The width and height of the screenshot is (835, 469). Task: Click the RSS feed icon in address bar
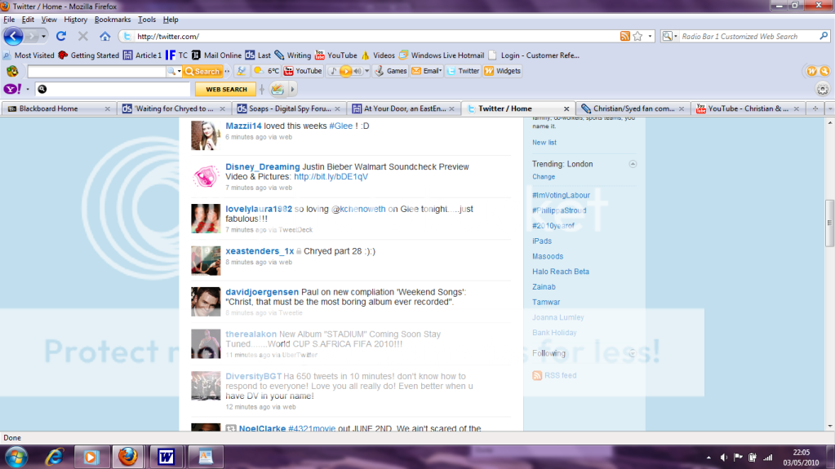624,36
